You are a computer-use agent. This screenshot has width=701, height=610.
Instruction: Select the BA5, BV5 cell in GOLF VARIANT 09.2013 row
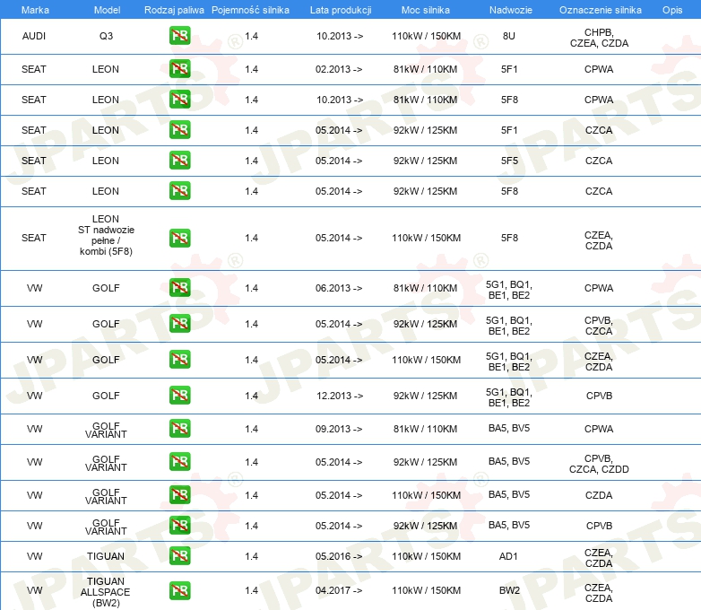[509, 428]
